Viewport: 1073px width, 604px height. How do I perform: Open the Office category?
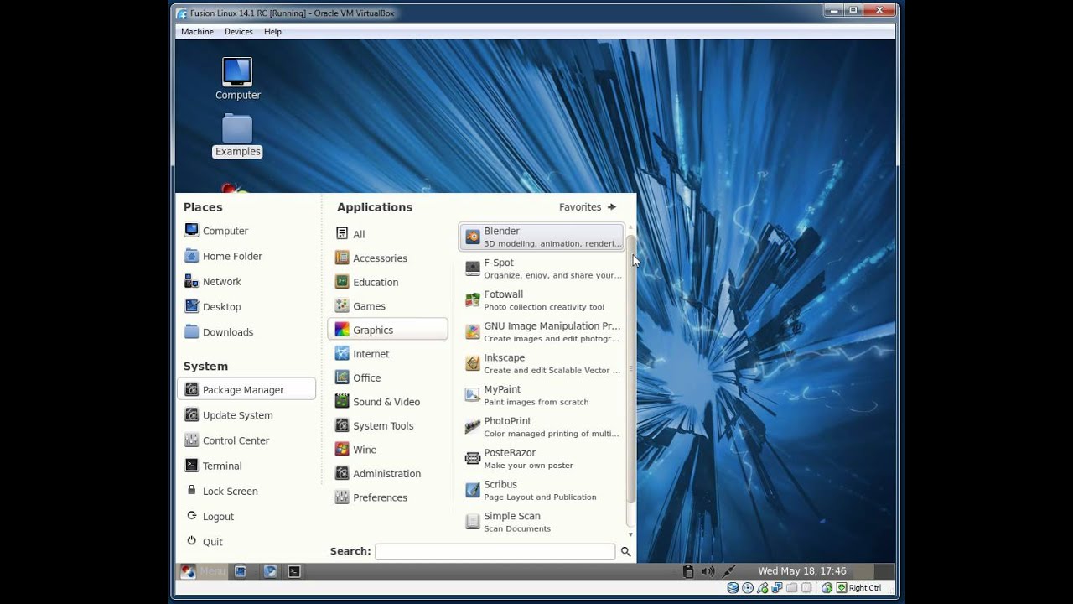[387, 377]
